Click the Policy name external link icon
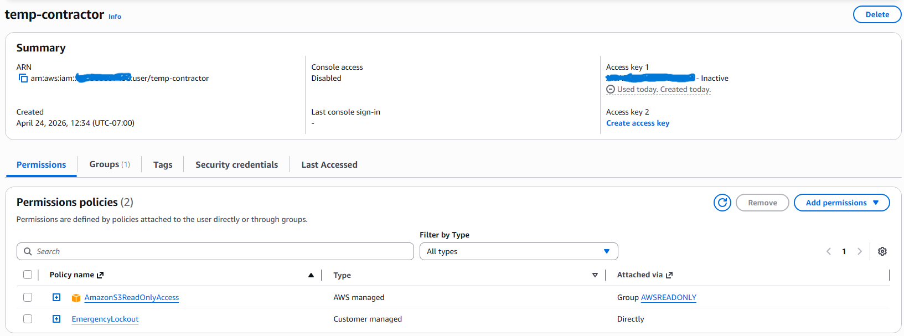Screen dimensions: 904x336 [100, 275]
